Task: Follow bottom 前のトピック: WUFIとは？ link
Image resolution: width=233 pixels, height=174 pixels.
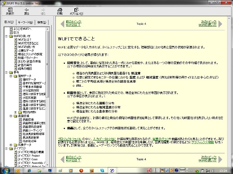Action: (x=74, y=159)
